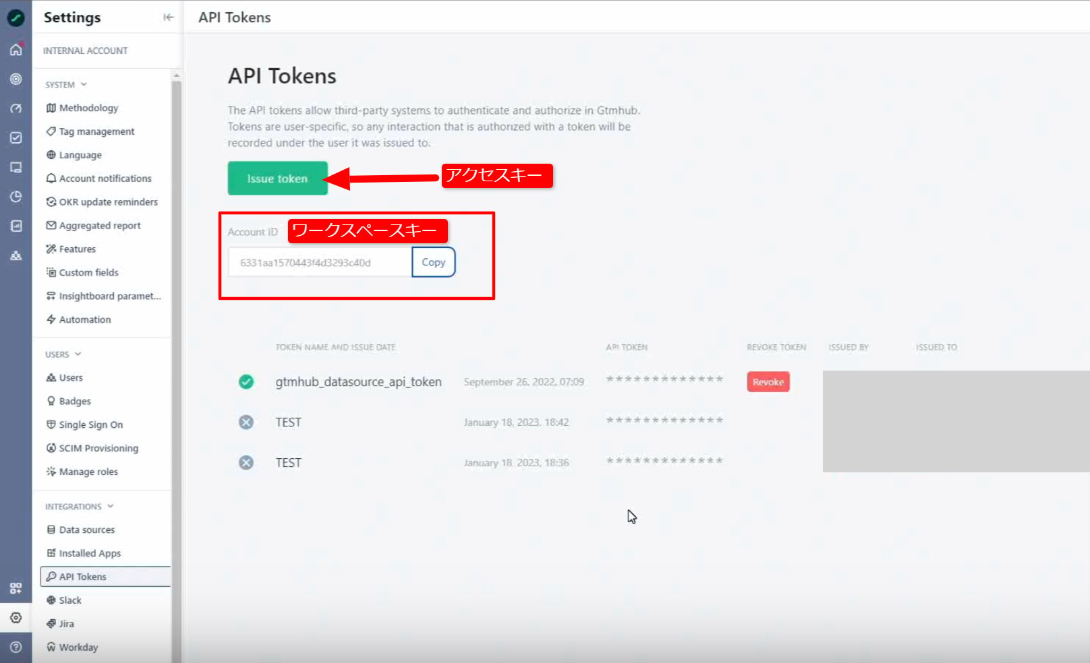Click the API TOKEN column header
Viewport: 1090px width, 663px height.
(x=627, y=348)
